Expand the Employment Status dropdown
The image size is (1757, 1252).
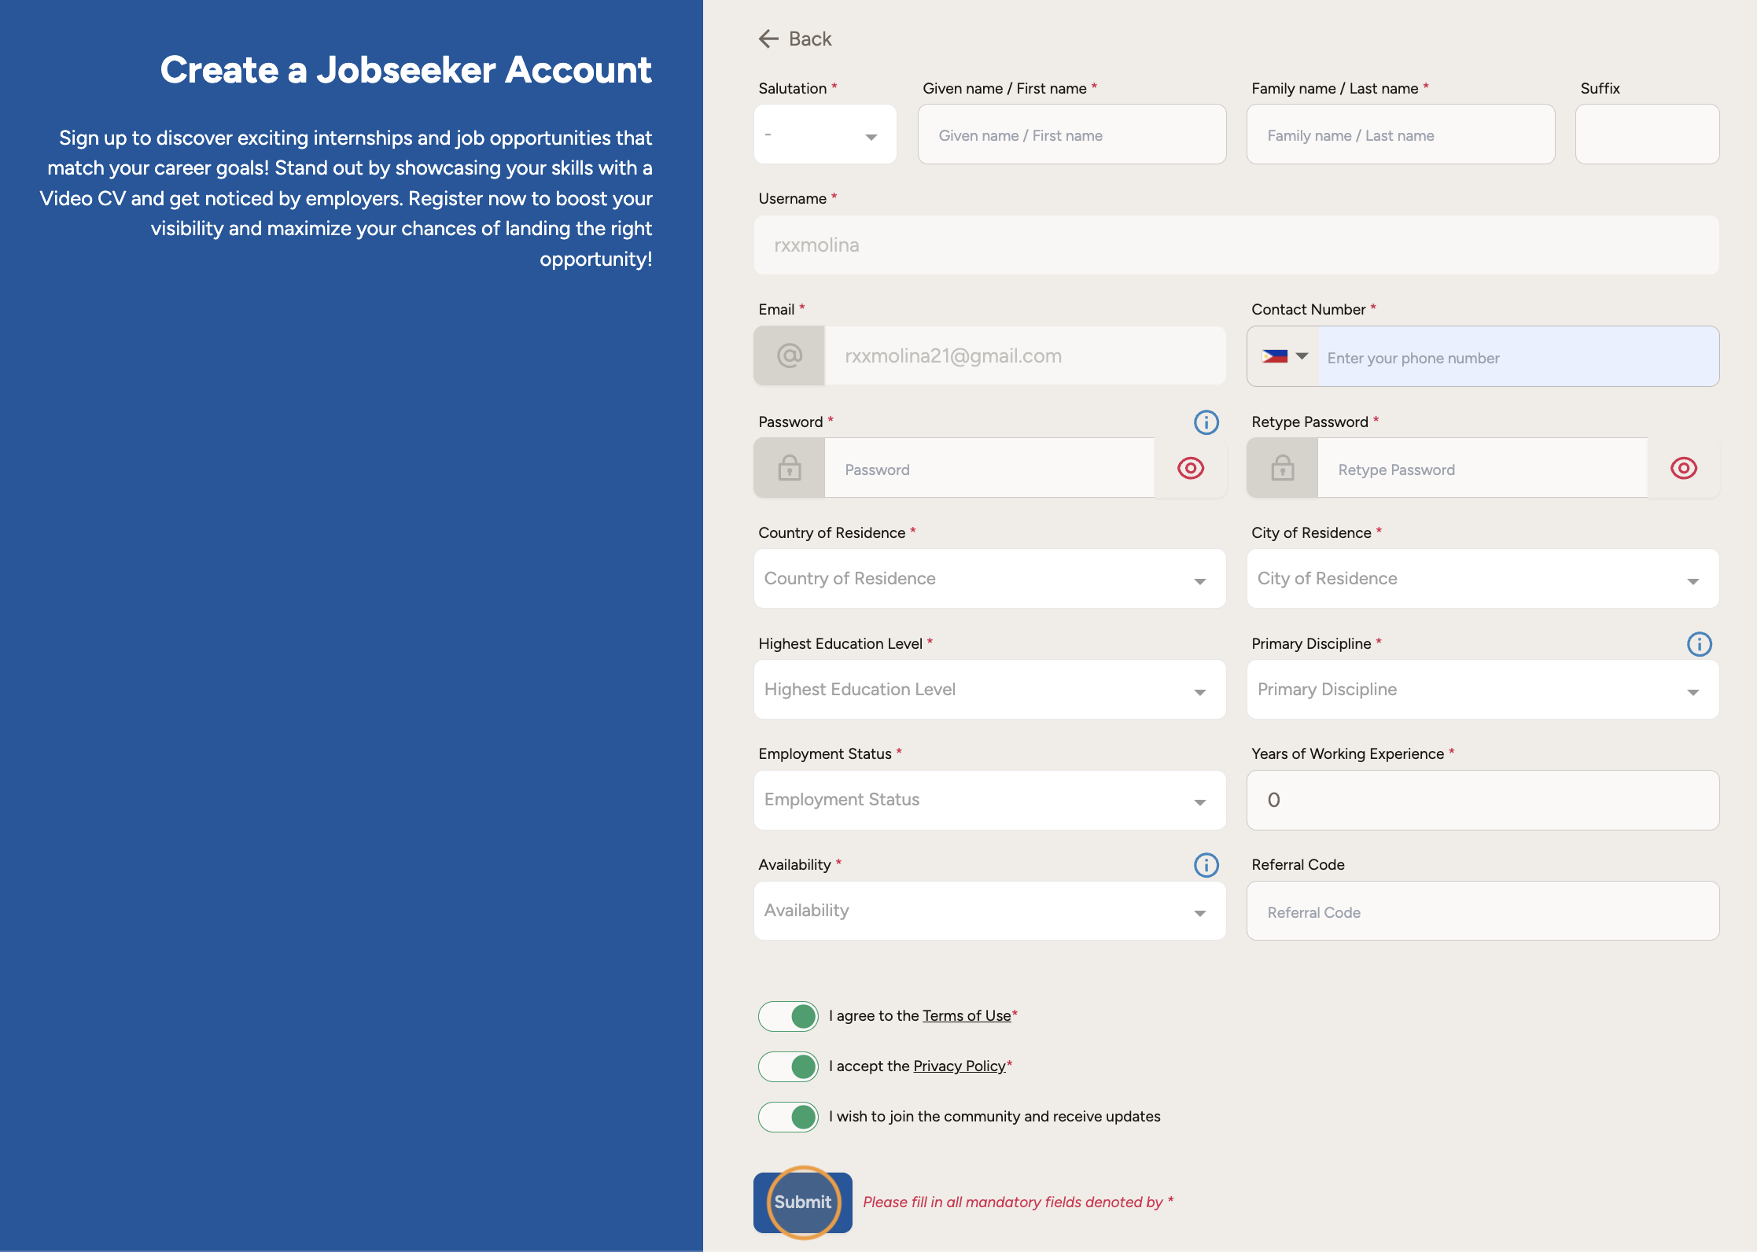(x=989, y=801)
